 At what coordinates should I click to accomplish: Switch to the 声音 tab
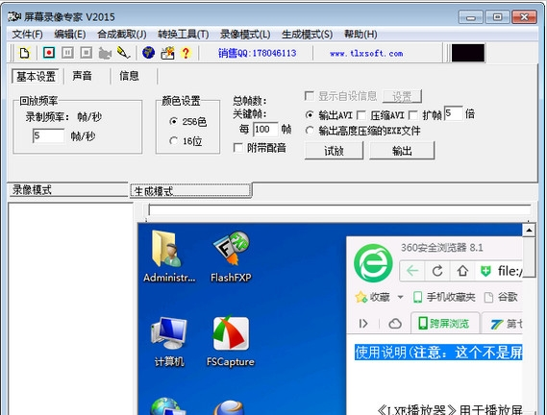[82, 76]
